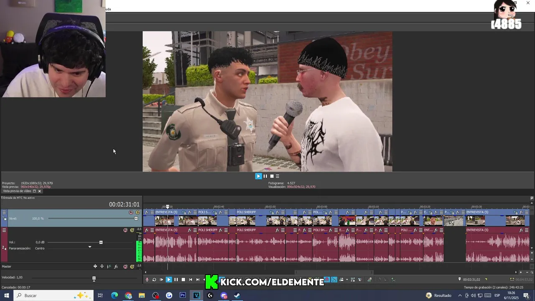
Task: Open File Explorer from the taskbar
Action: pyautogui.click(x=142, y=296)
